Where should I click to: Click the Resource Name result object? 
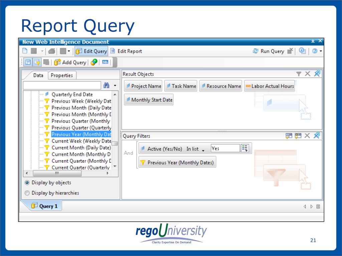(221, 86)
